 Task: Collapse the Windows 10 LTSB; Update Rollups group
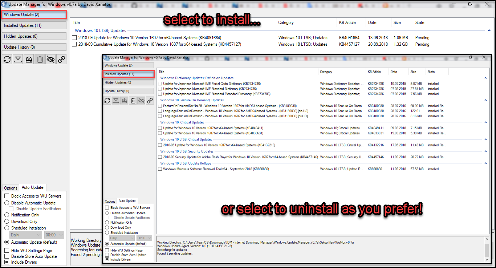(485, 163)
